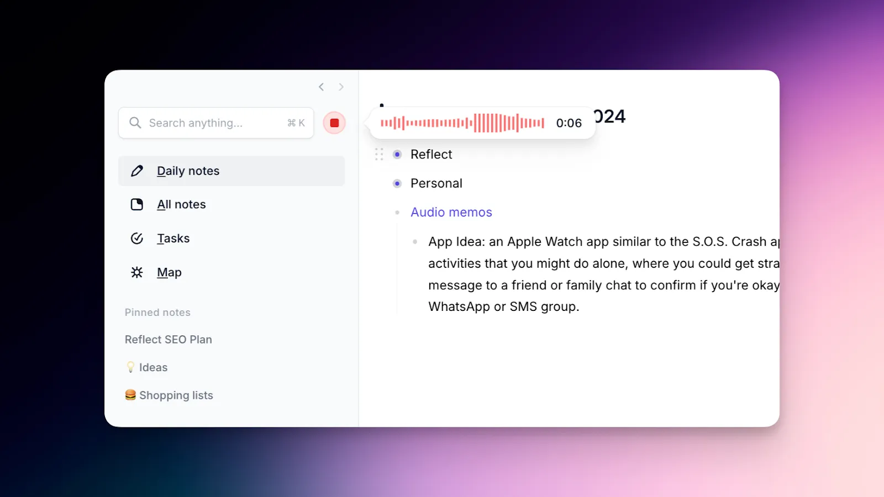Screen dimensions: 884x497
Task: Open the Audio memos link
Action: (451, 212)
